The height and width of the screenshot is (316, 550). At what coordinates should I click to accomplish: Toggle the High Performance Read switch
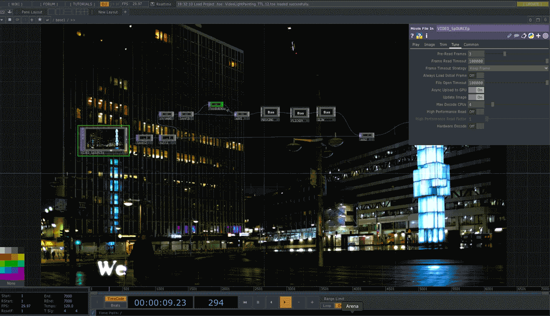(x=476, y=112)
